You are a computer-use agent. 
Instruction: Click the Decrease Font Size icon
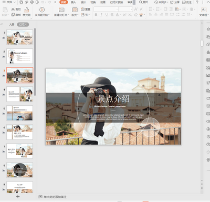point(141,9)
